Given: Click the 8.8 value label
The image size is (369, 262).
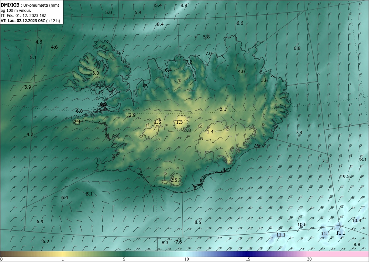Looking at the screenshot, I should (x=357, y=245).
